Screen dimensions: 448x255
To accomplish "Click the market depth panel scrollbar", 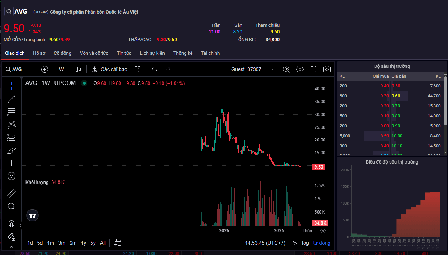I will click(445, 100).
